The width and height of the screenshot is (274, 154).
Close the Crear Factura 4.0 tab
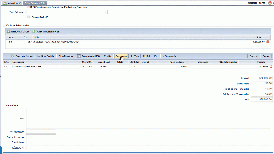point(45,3)
